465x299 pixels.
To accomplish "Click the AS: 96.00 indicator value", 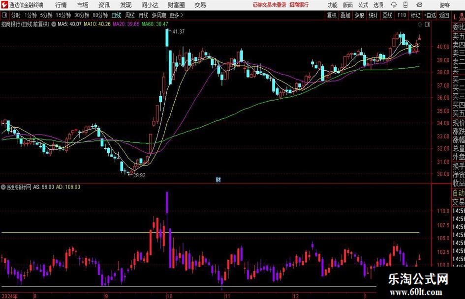I will click(44, 187).
